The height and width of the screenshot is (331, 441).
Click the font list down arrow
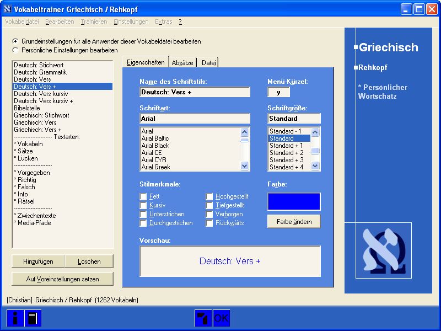[244, 166]
